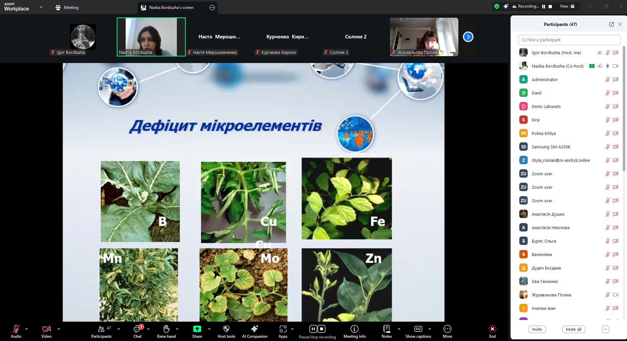Expand video options arrow next to Video
The height and width of the screenshot is (341, 627).
coord(59,329)
